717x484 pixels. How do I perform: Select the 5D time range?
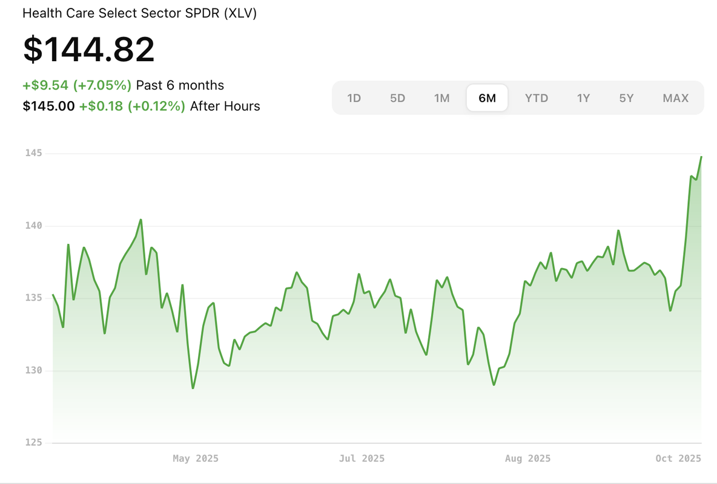coord(397,98)
